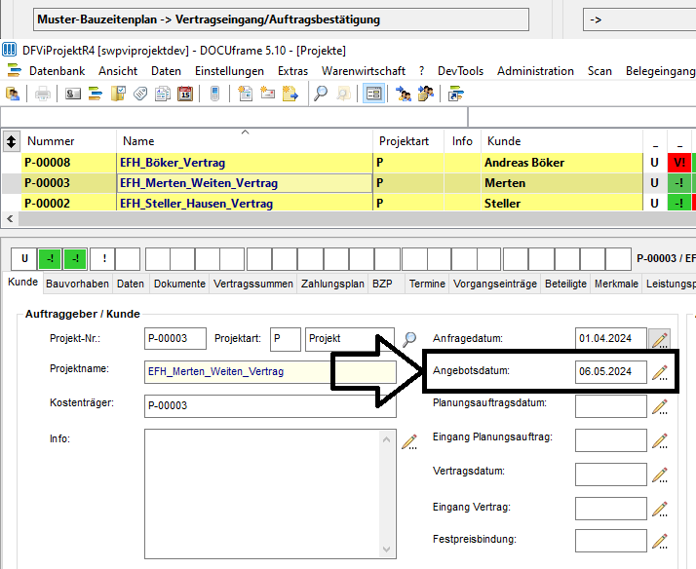This screenshot has width=696, height=569.
Task: Open the DevTools menu
Action: 460,71
